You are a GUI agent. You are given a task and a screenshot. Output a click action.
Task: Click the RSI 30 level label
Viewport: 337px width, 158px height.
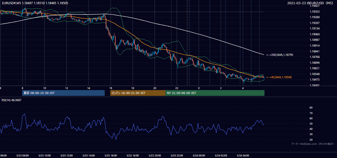click(311, 134)
